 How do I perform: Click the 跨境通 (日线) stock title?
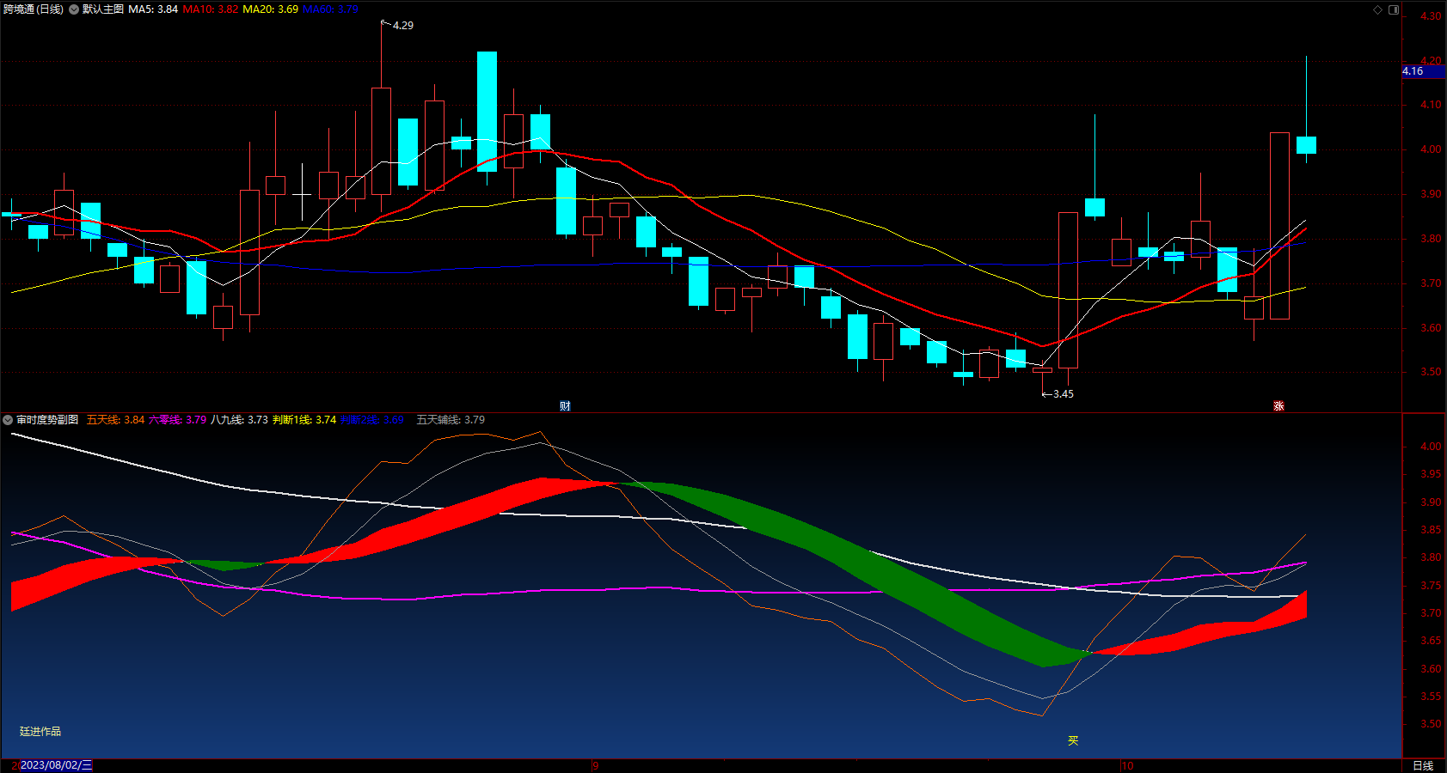pos(34,9)
